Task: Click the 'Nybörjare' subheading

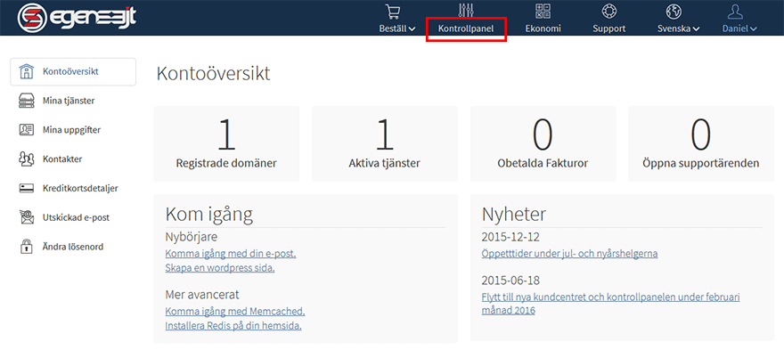Action: pos(192,237)
